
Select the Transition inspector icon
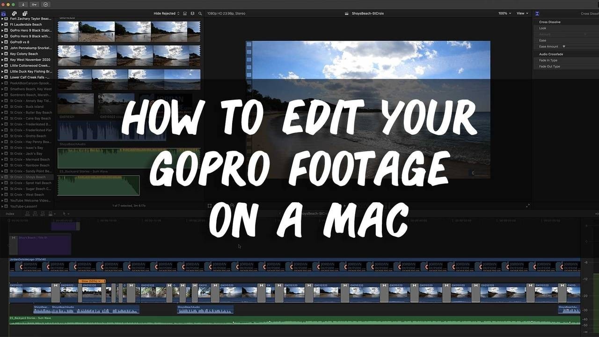pos(537,14)
